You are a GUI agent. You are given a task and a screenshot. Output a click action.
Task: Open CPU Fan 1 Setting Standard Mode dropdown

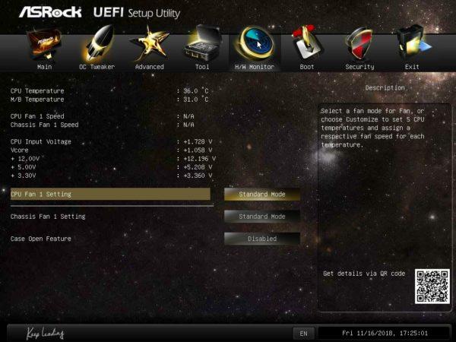(262, 195)
